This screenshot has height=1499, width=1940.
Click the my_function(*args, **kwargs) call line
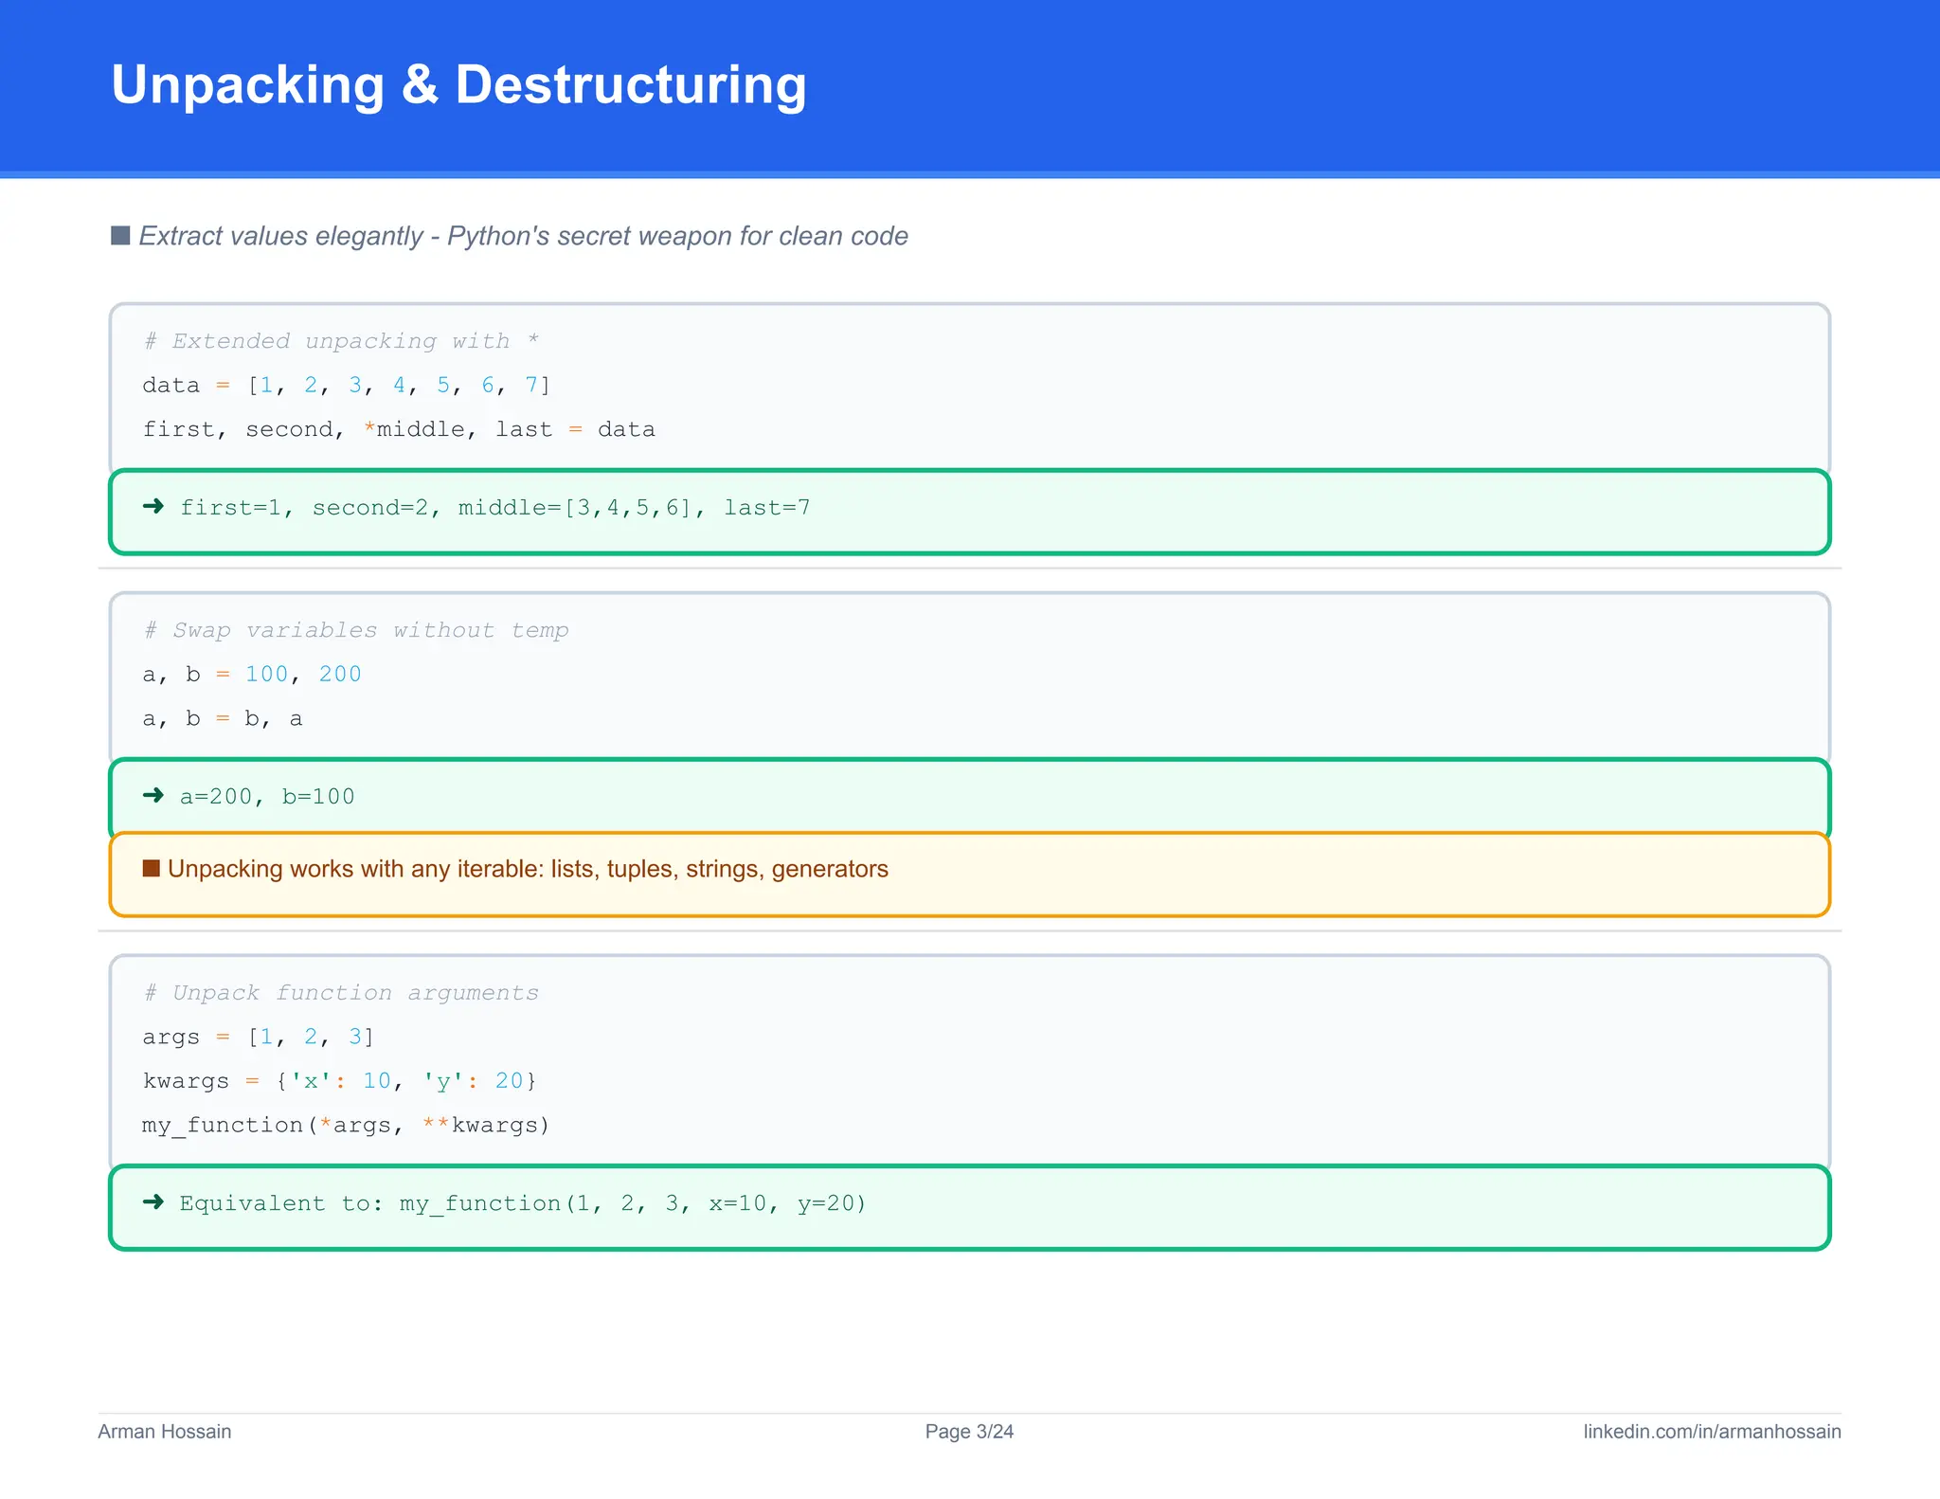346,1125
